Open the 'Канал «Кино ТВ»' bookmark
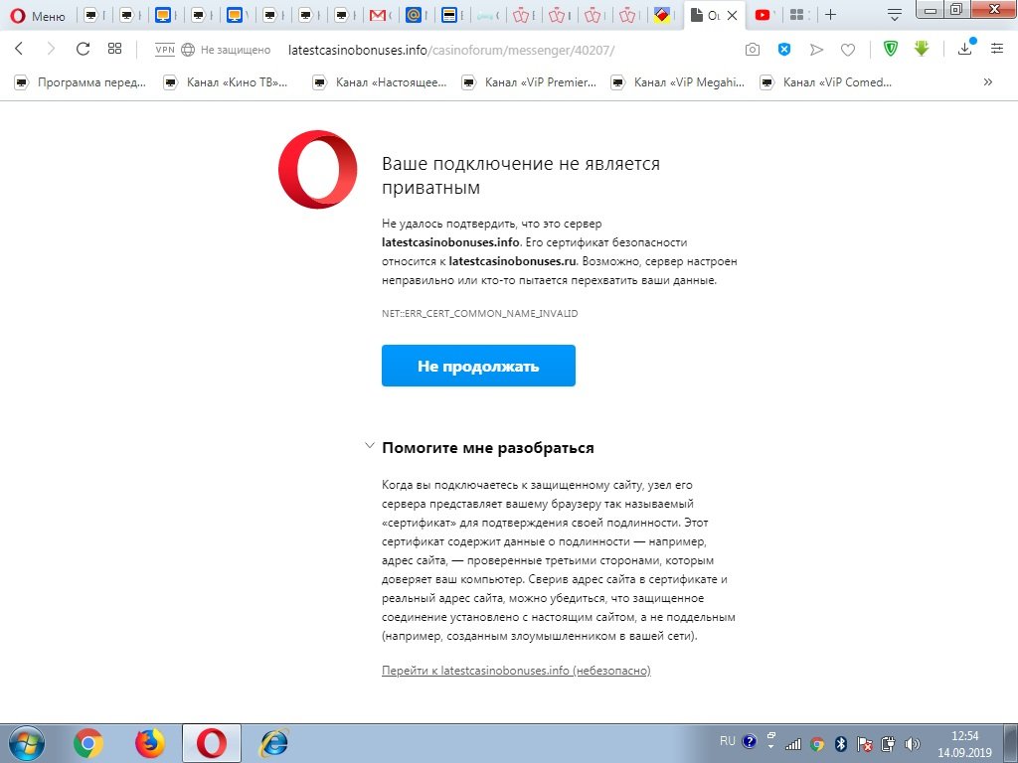Screen dimensions: 1018x763 227,82
